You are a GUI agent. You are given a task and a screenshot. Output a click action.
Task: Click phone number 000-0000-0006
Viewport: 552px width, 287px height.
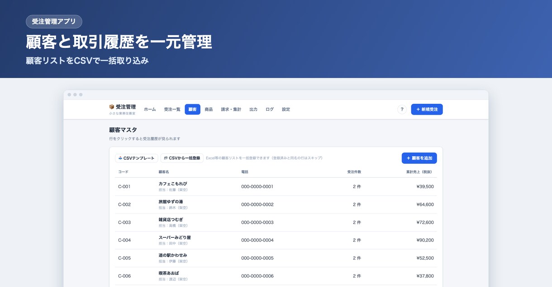point(257,276)
